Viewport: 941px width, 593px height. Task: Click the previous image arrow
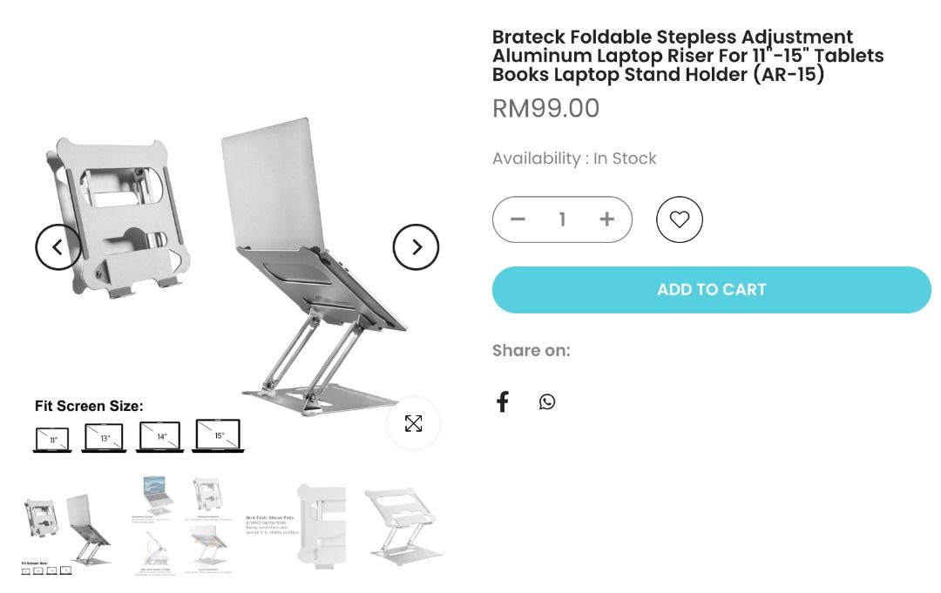pyautogui.click(x=58, y=247)
